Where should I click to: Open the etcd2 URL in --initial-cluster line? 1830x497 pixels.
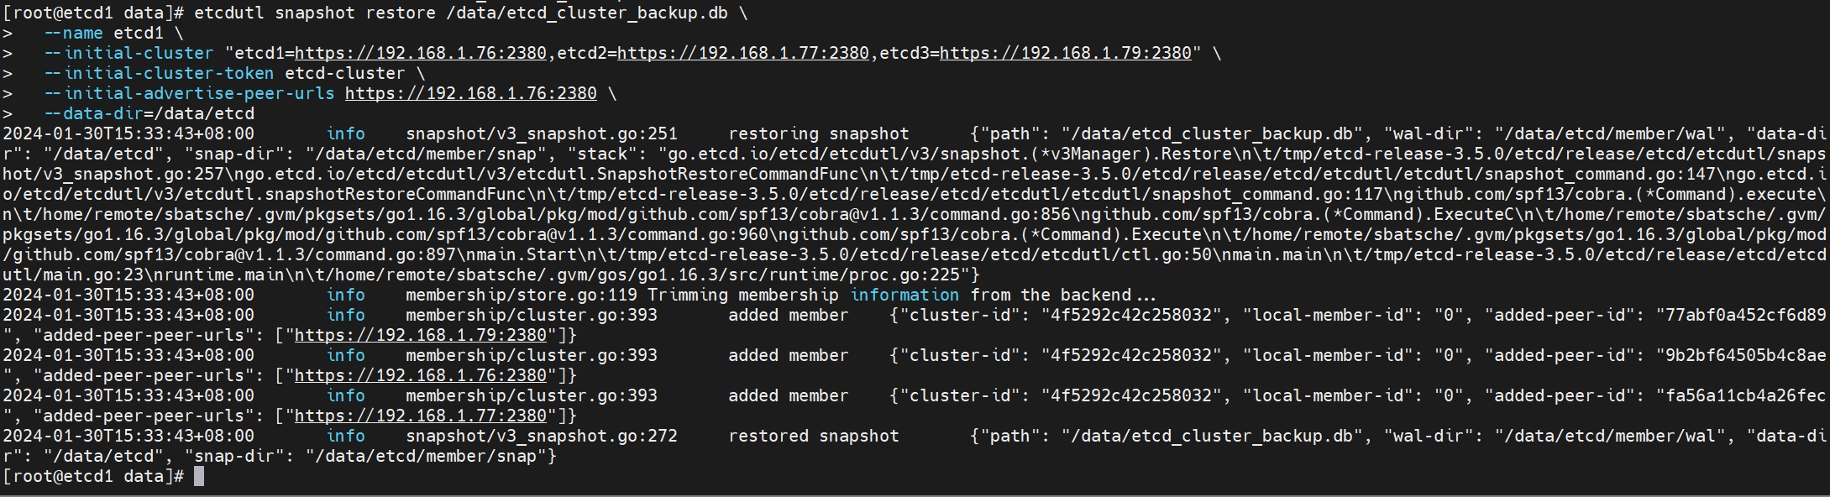[x=743, y=53]
